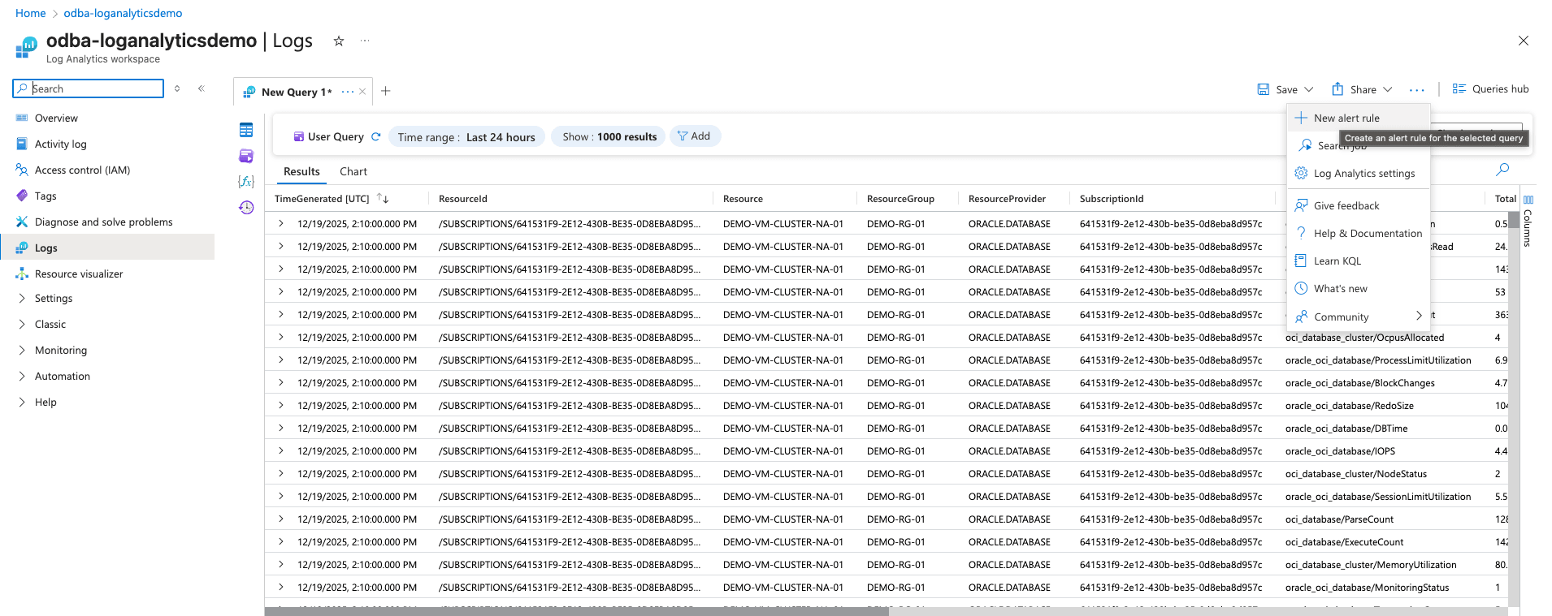
Task: Click oci_database_cluster/MemoryUtilization cell
Action: [1371, 564]
